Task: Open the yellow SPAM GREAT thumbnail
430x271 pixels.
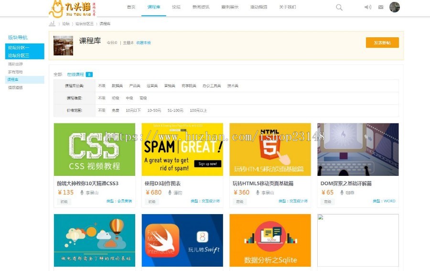Action: pos(183,150)
